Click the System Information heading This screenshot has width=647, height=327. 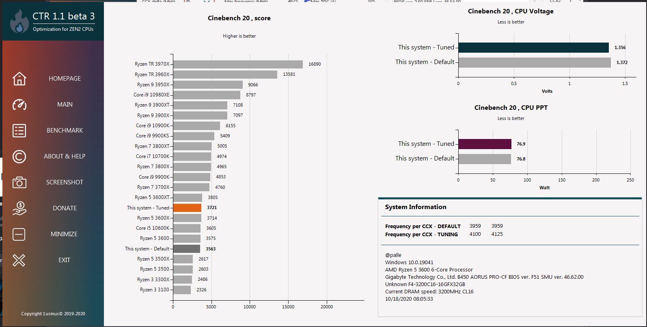click(x=416, y=207)
